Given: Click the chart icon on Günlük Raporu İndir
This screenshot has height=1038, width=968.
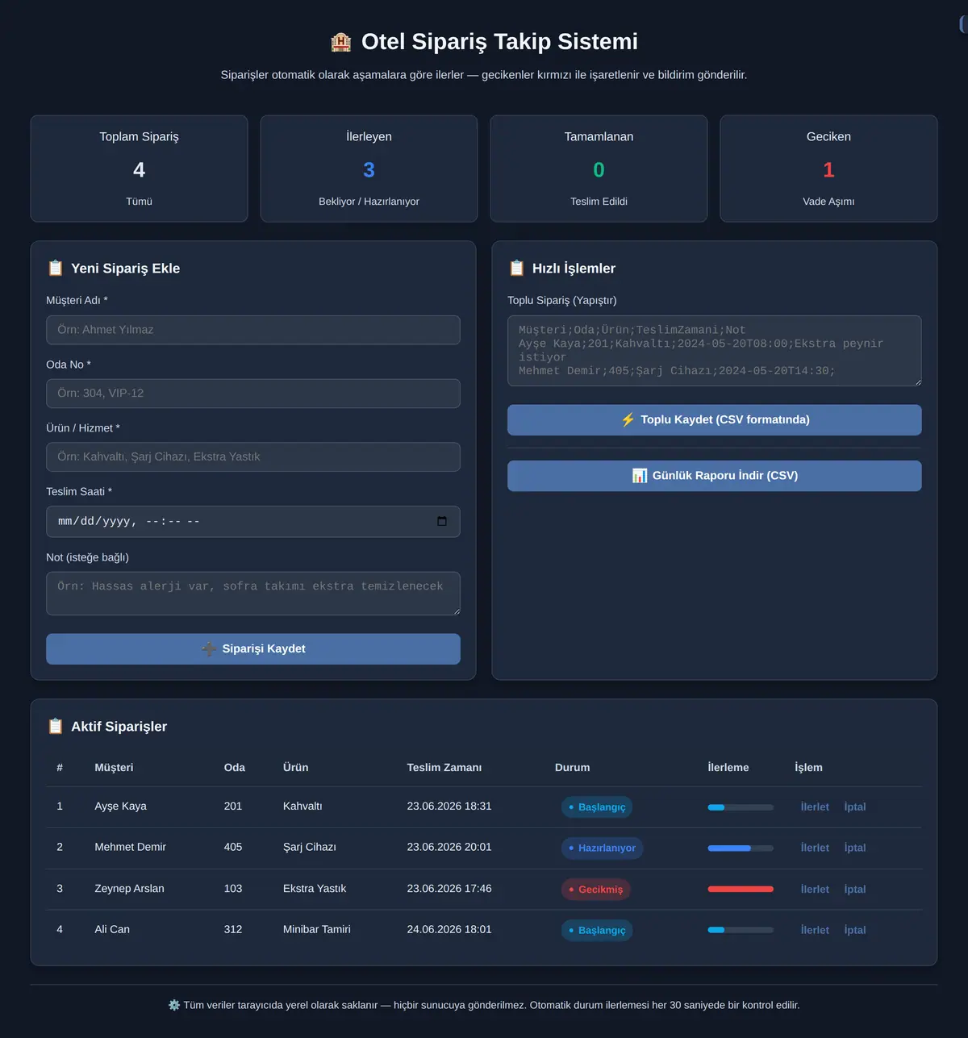Looking at the screenshot, I should coord(640,476).
